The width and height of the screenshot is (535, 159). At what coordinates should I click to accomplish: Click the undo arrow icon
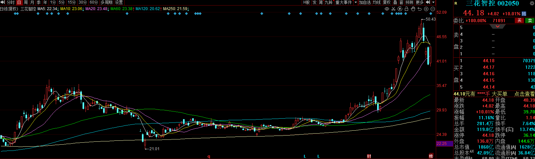[x=420, y=9]
